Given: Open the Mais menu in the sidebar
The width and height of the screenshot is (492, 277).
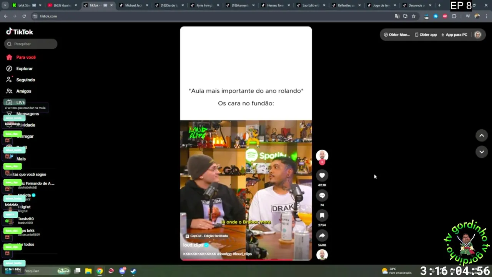Looking at the screenshot, I should click(21, 159).
